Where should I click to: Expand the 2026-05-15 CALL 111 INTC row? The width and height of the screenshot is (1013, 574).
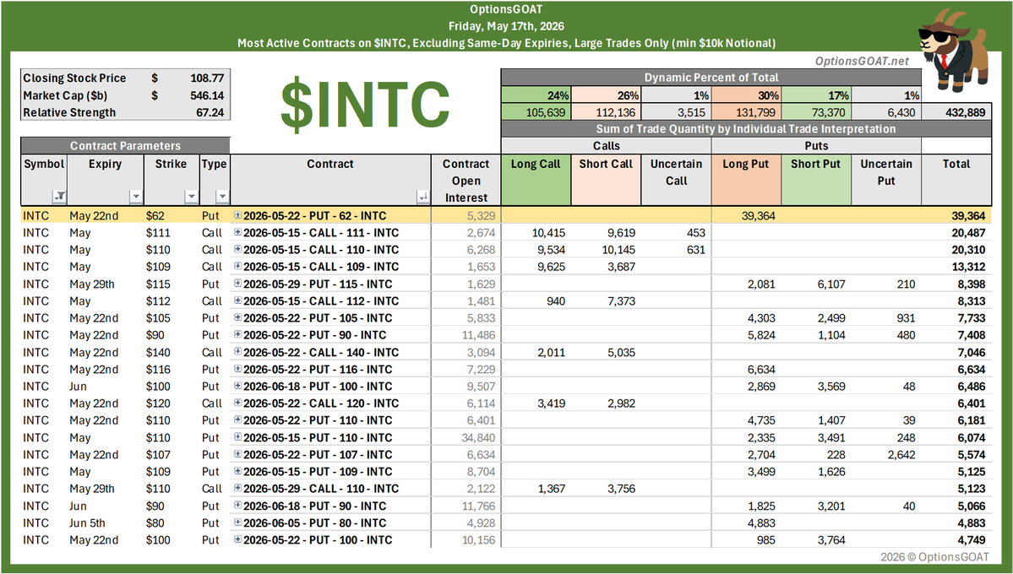[x=237, y=232]
